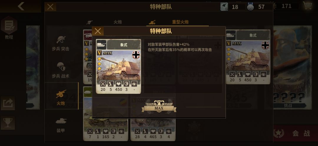Image resolution: width=318 pixels, height=146 pixels.
Task: Close the 象式 unit detail popup
Action: (98, 31)
